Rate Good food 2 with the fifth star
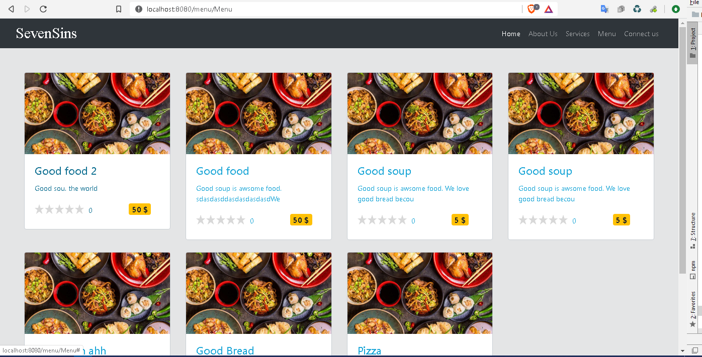Viewport: 702px width, 357px height. 79,209
